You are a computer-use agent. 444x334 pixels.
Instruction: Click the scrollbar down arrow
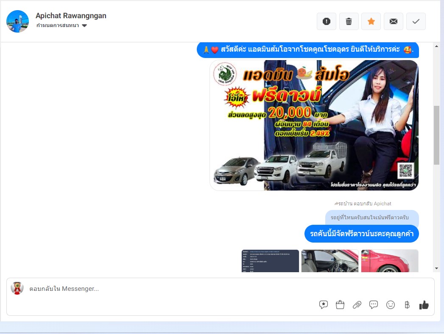(x=436, y=268)
